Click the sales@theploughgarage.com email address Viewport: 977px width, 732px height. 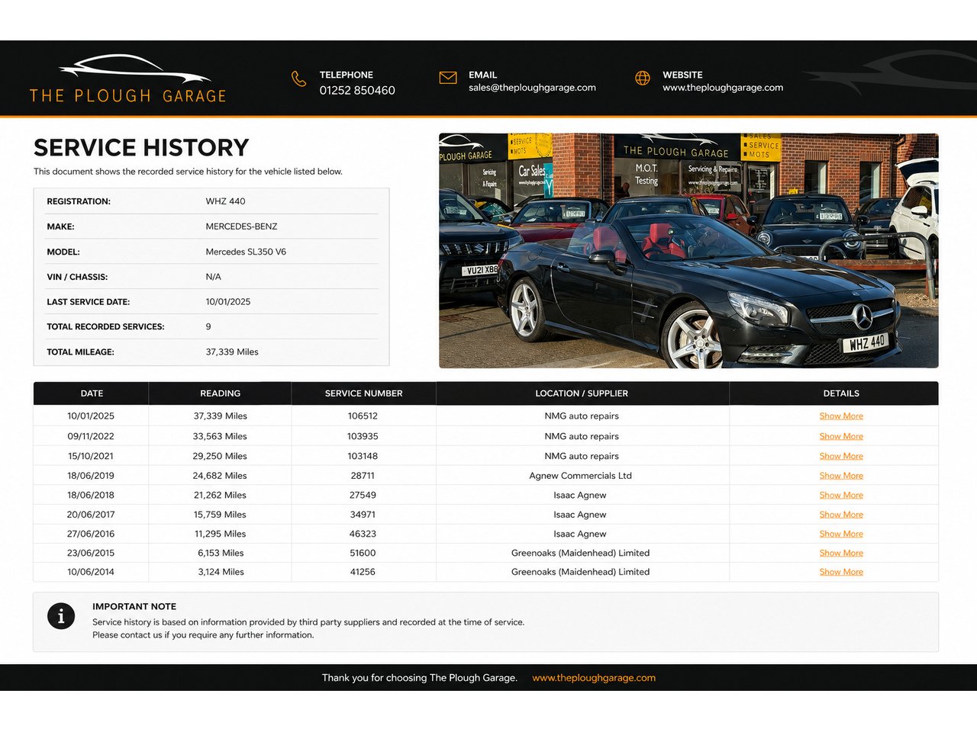point(532,88)
